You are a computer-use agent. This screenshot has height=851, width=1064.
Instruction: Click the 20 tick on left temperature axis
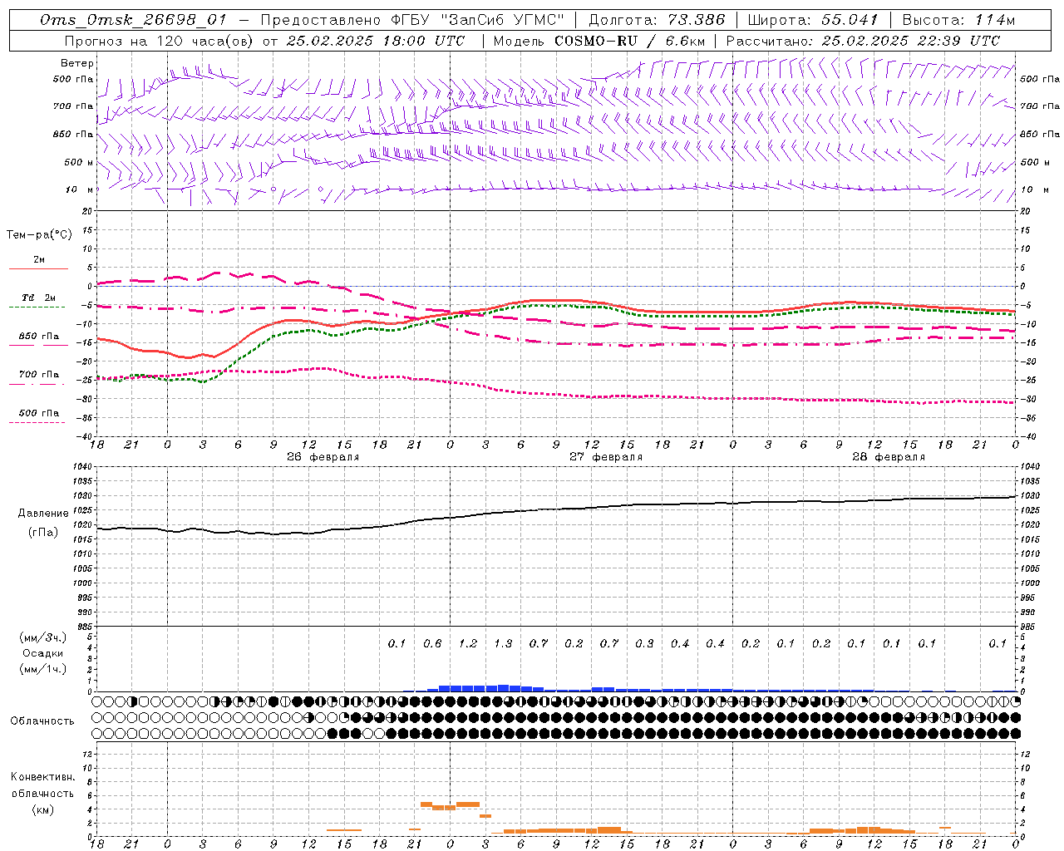pyautogui.click(x=86, y=211)
